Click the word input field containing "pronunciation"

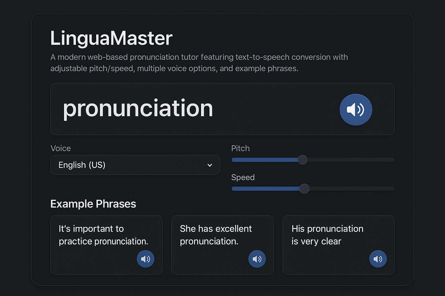[x=222, y=109]
